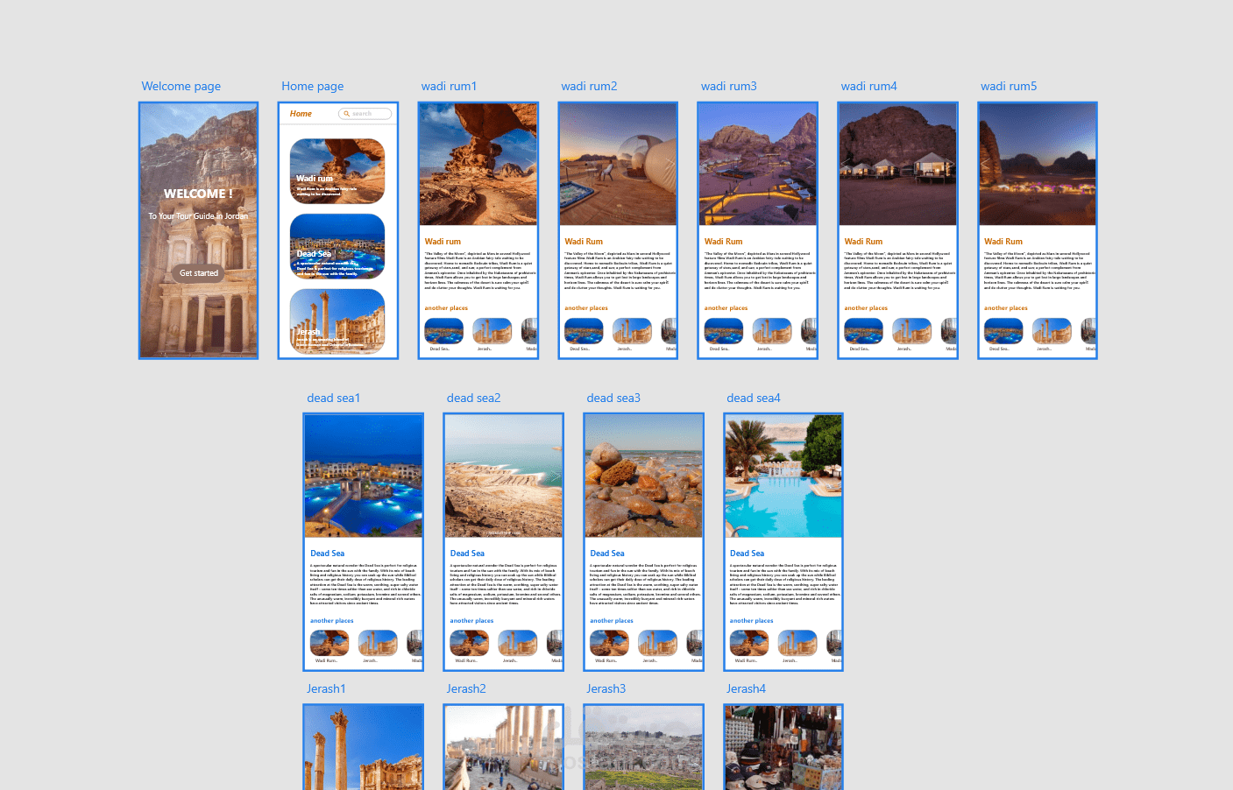Select the desert camp tents photo in wadi rum4

[x=897, y=165]
